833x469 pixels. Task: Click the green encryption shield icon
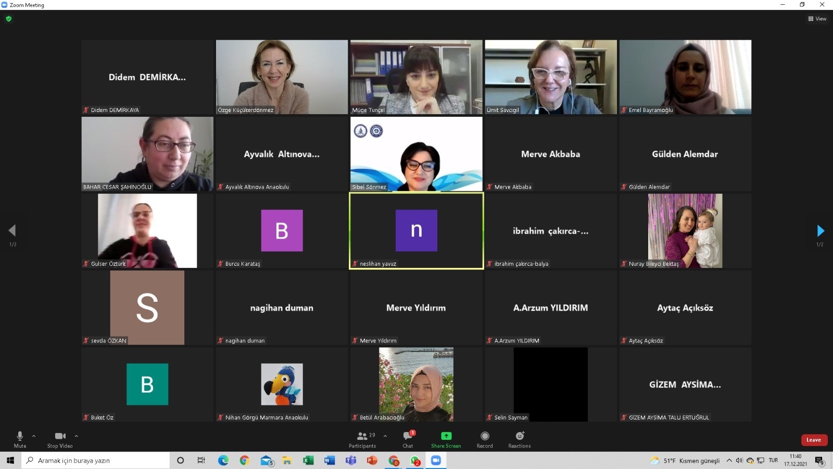(8, 19)
